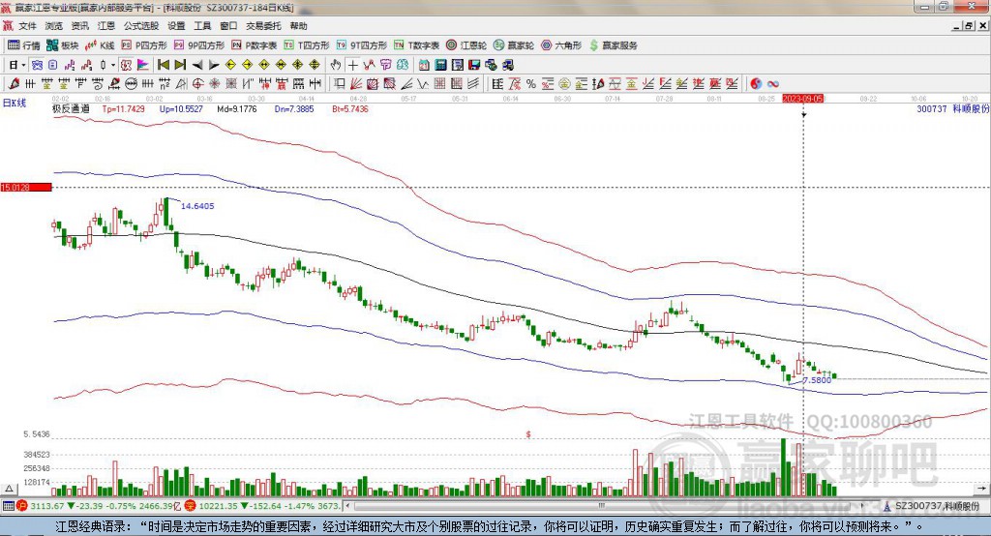
Task: Open the 设置 menu
Action: (176, 26)
